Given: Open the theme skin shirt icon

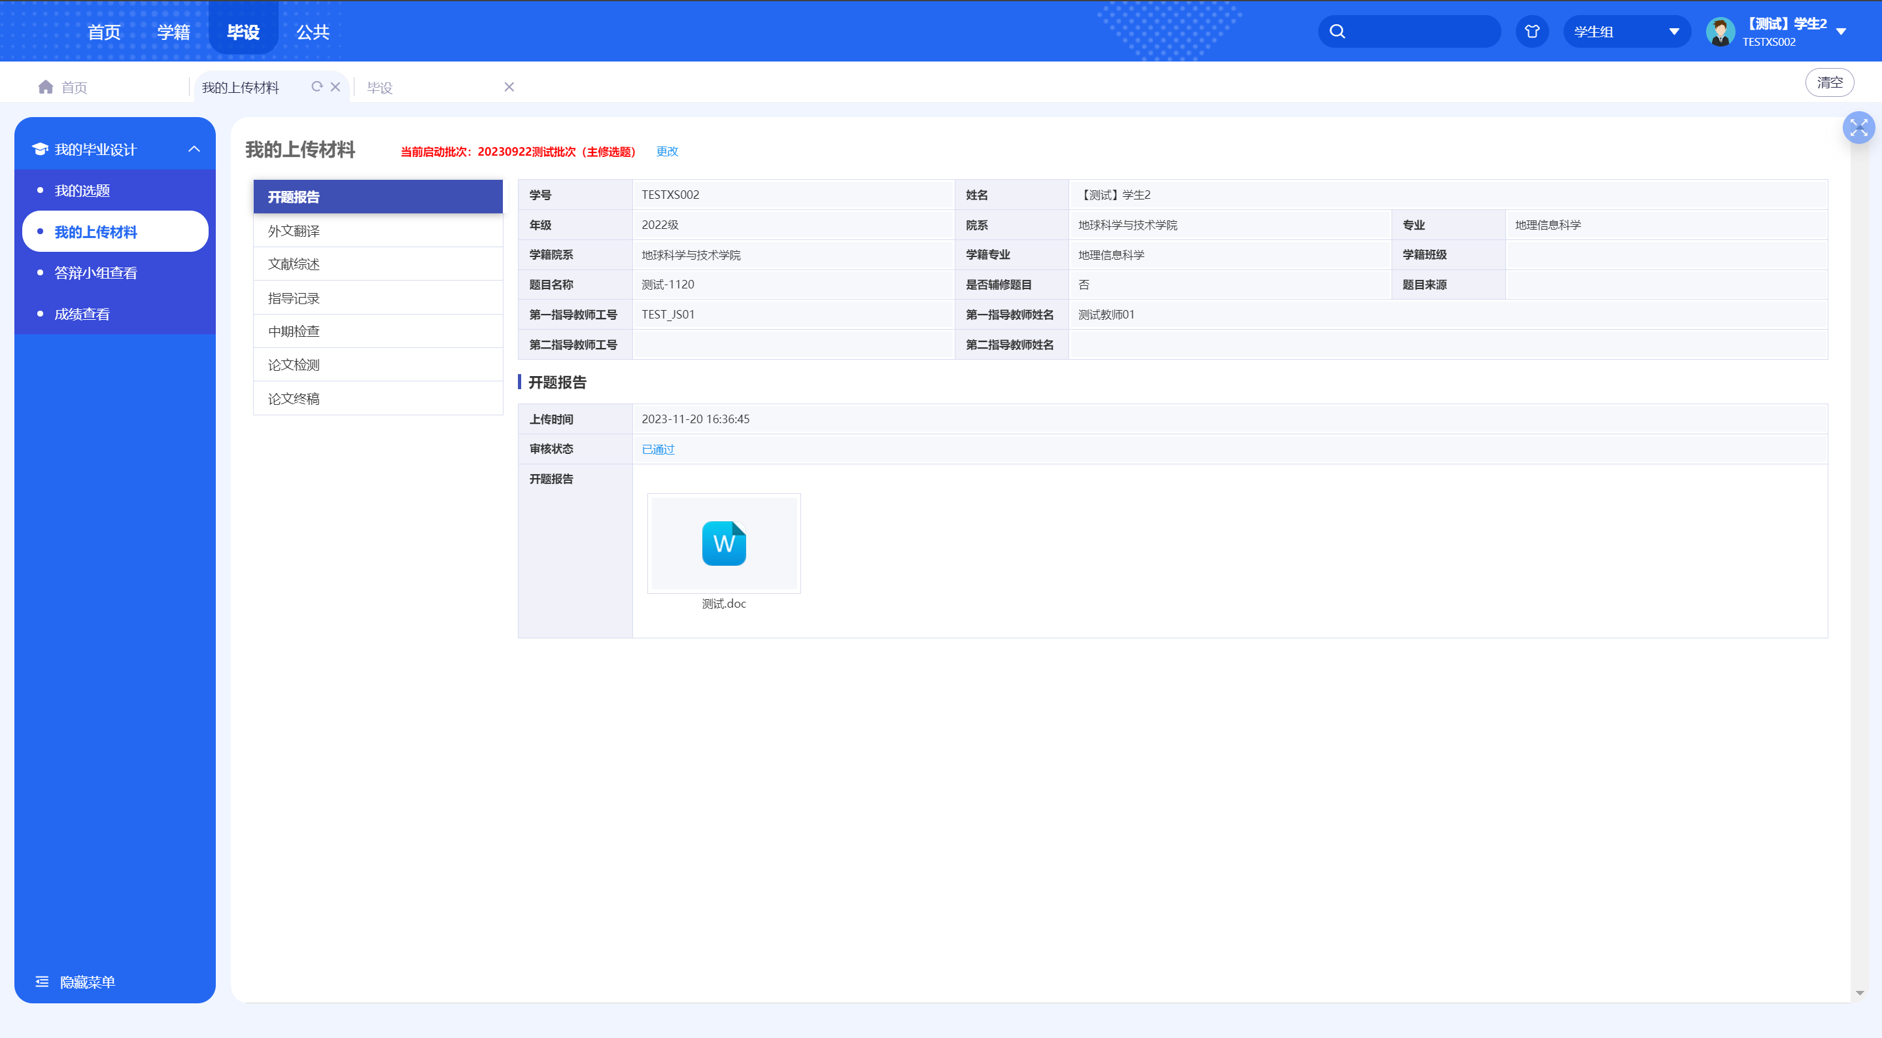Looking at the screenshot, I should pos(1532,31).
